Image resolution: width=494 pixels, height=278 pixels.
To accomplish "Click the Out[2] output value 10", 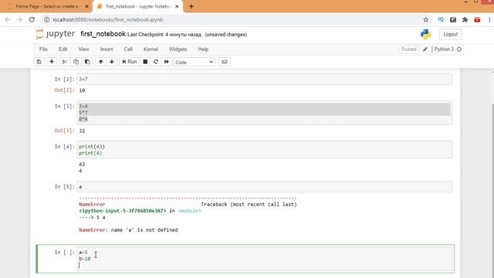I will coord(82,90).
